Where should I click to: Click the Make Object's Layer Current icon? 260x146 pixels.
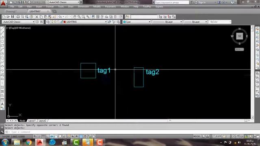pos(109,22)
